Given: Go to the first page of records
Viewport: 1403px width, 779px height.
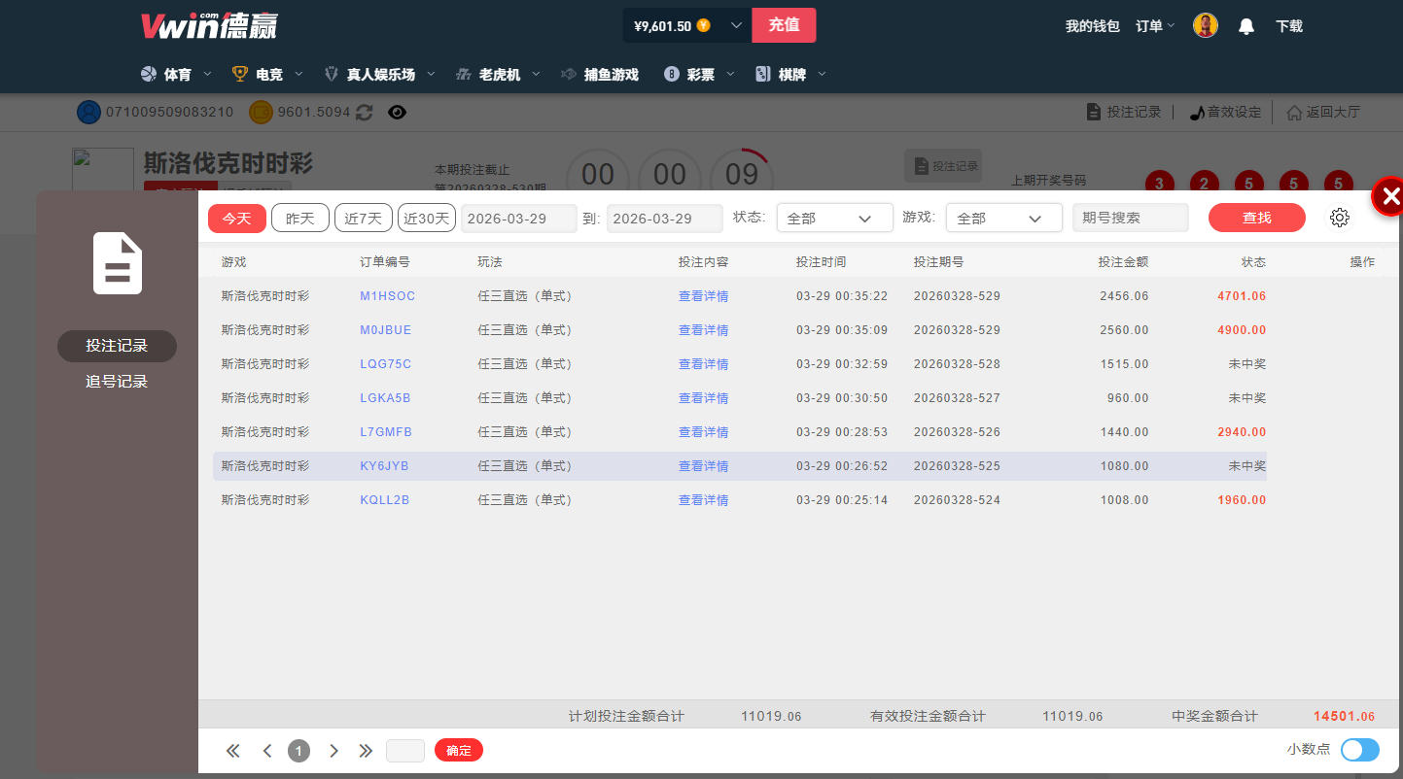Looking at the screenshot, I should pos(233,750).
